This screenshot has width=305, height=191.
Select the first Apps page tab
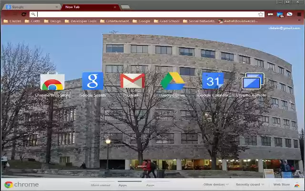click(122, 185)
